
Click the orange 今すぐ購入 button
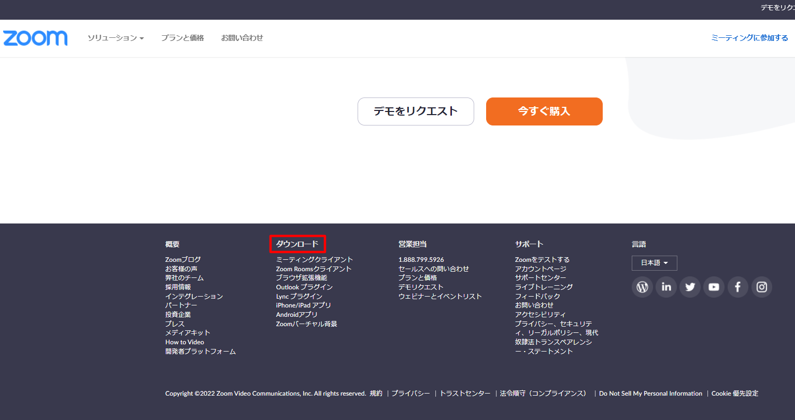click(544, 111)
